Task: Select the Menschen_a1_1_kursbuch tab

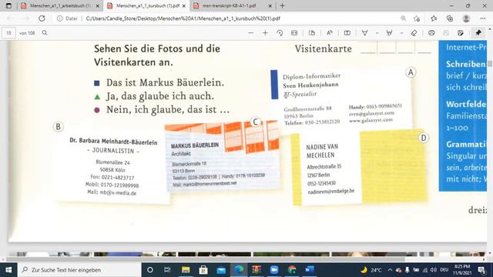Action: coord(147,5)
